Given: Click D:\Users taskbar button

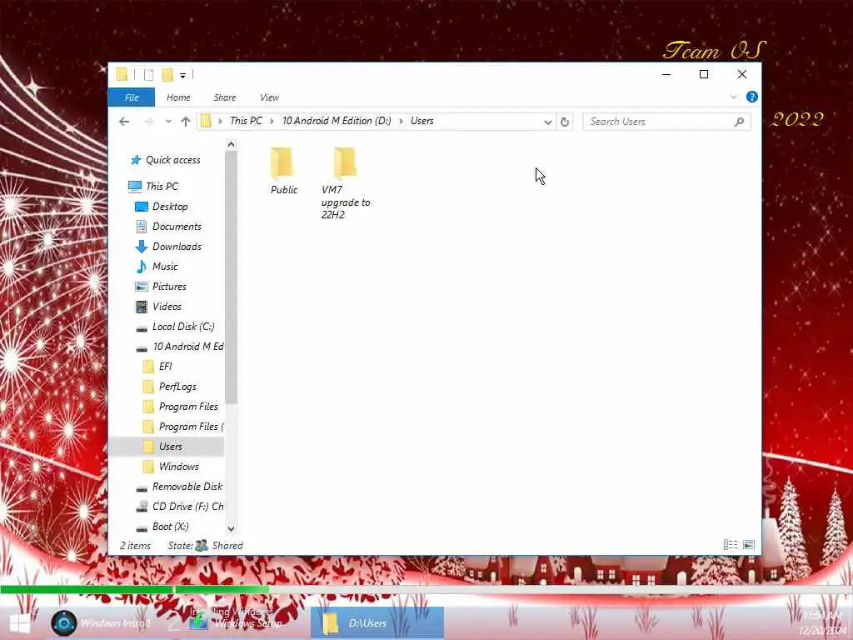Looking at the screenshot, I should tap(377, 623).
